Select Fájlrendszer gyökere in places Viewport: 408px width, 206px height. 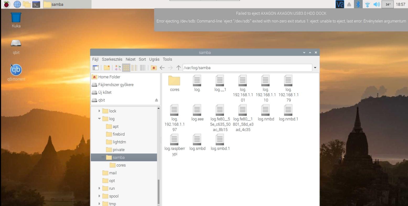[116, 85]
